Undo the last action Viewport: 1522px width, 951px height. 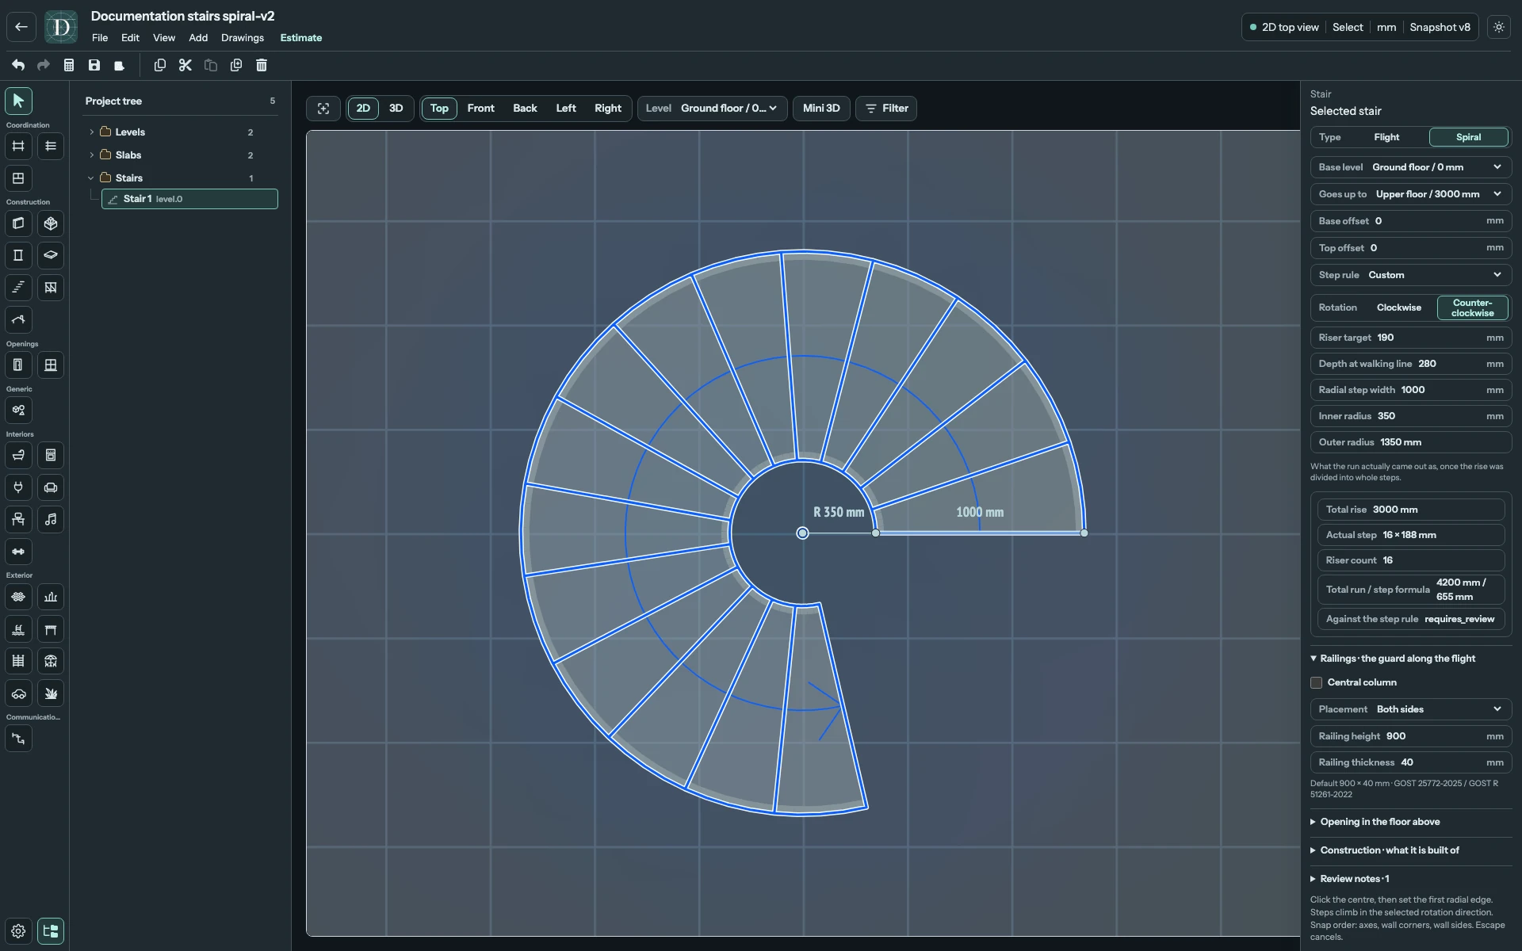pyautogui.click(x=18, y=65)
